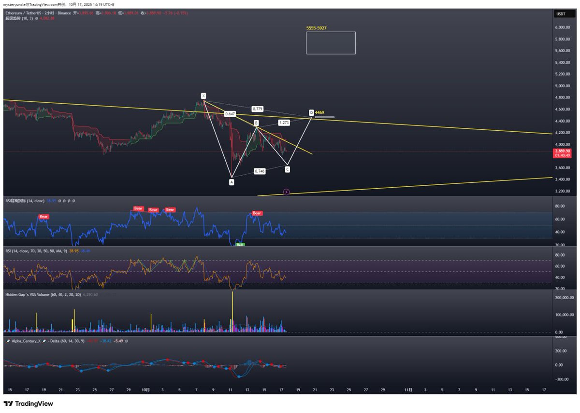
Task: Click the B point of the XABCD pattern
Action: tap(256, 123)
